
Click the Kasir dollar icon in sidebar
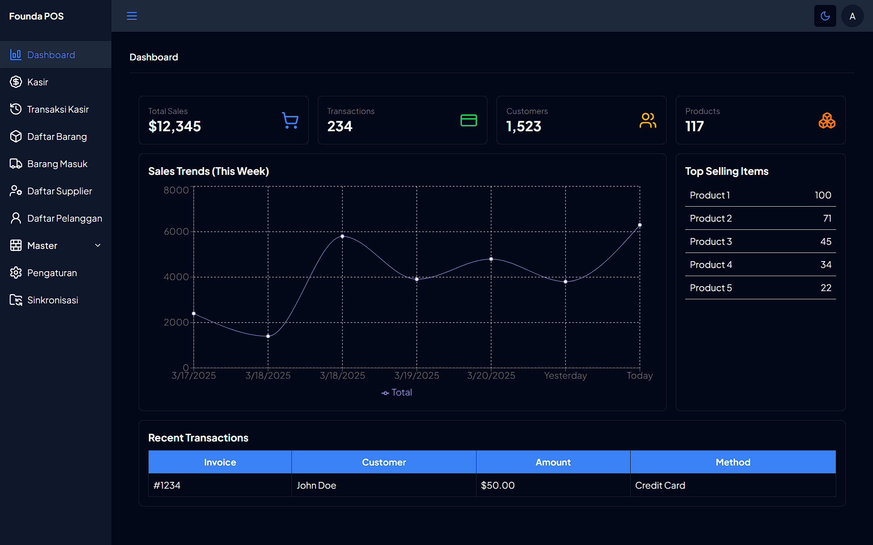click(16, 82)
